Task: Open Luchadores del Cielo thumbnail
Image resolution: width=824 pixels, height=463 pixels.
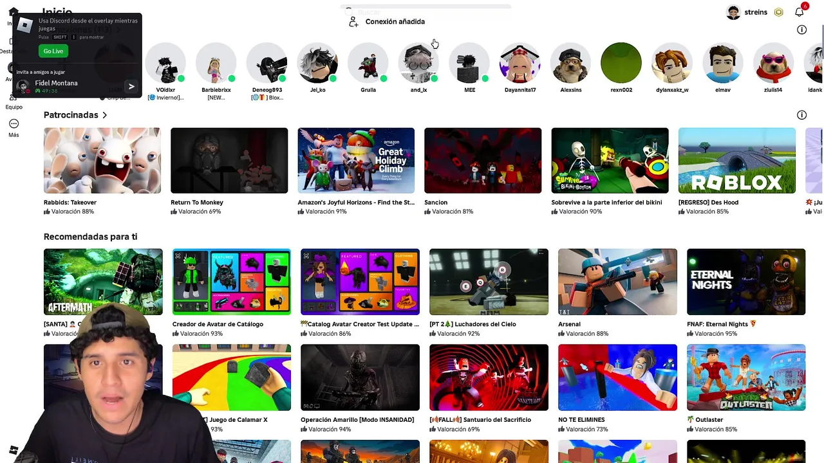Action: point(489,282)
